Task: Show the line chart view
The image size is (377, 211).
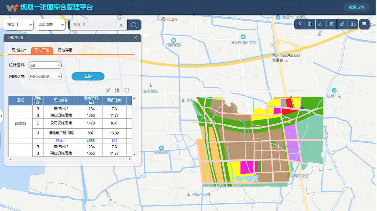Action: tap(108, 90)
